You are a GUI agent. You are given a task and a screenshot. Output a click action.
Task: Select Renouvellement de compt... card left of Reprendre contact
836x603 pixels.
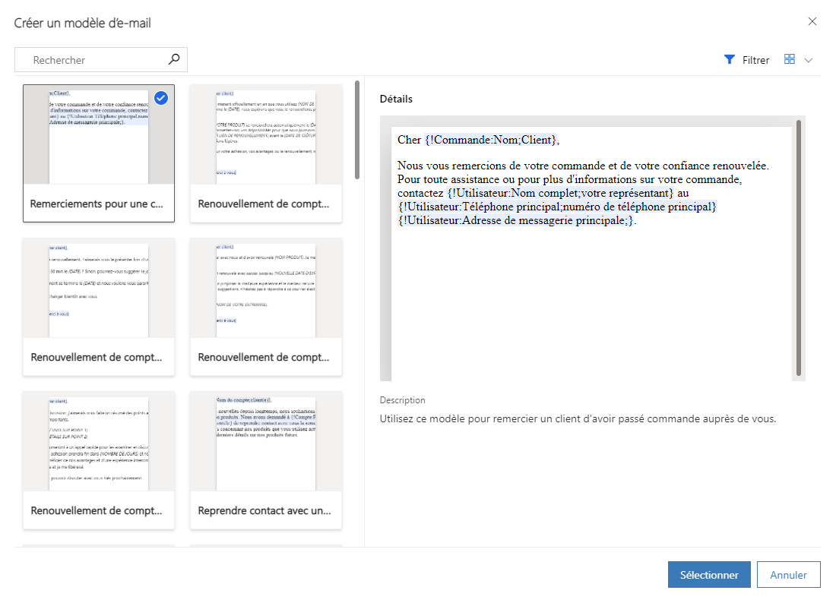[99, 460]
